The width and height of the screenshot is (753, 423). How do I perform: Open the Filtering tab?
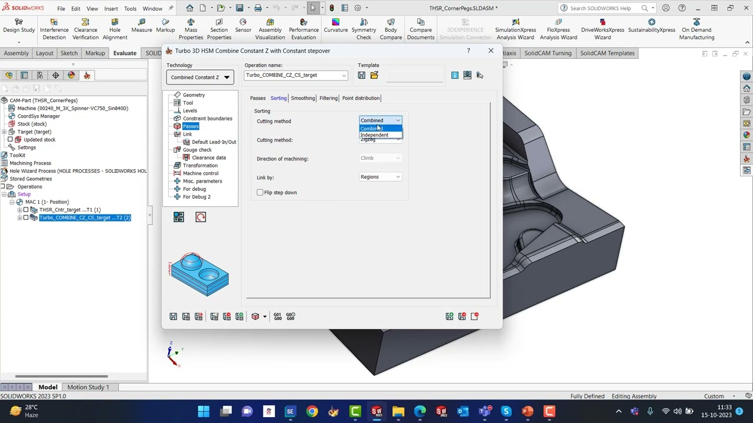328,98
